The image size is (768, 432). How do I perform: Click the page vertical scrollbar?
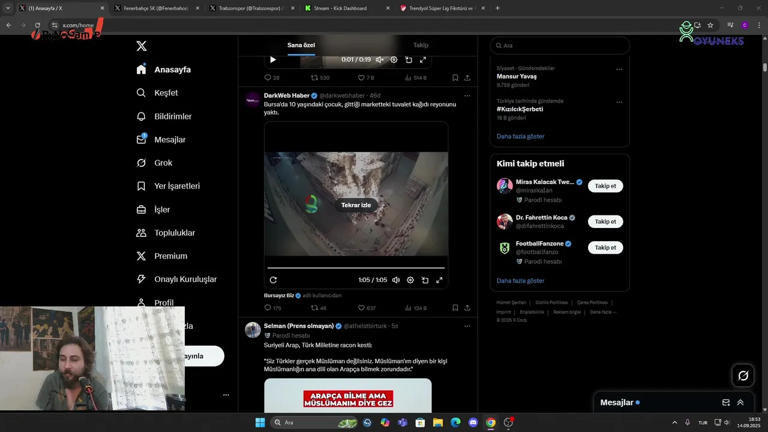point(764,67)
